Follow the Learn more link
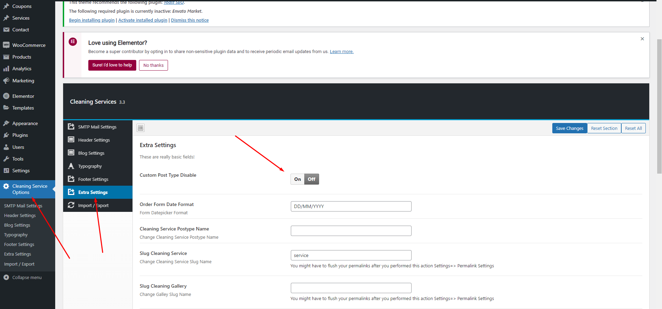 pyautogui.click(x=342, y=52)
